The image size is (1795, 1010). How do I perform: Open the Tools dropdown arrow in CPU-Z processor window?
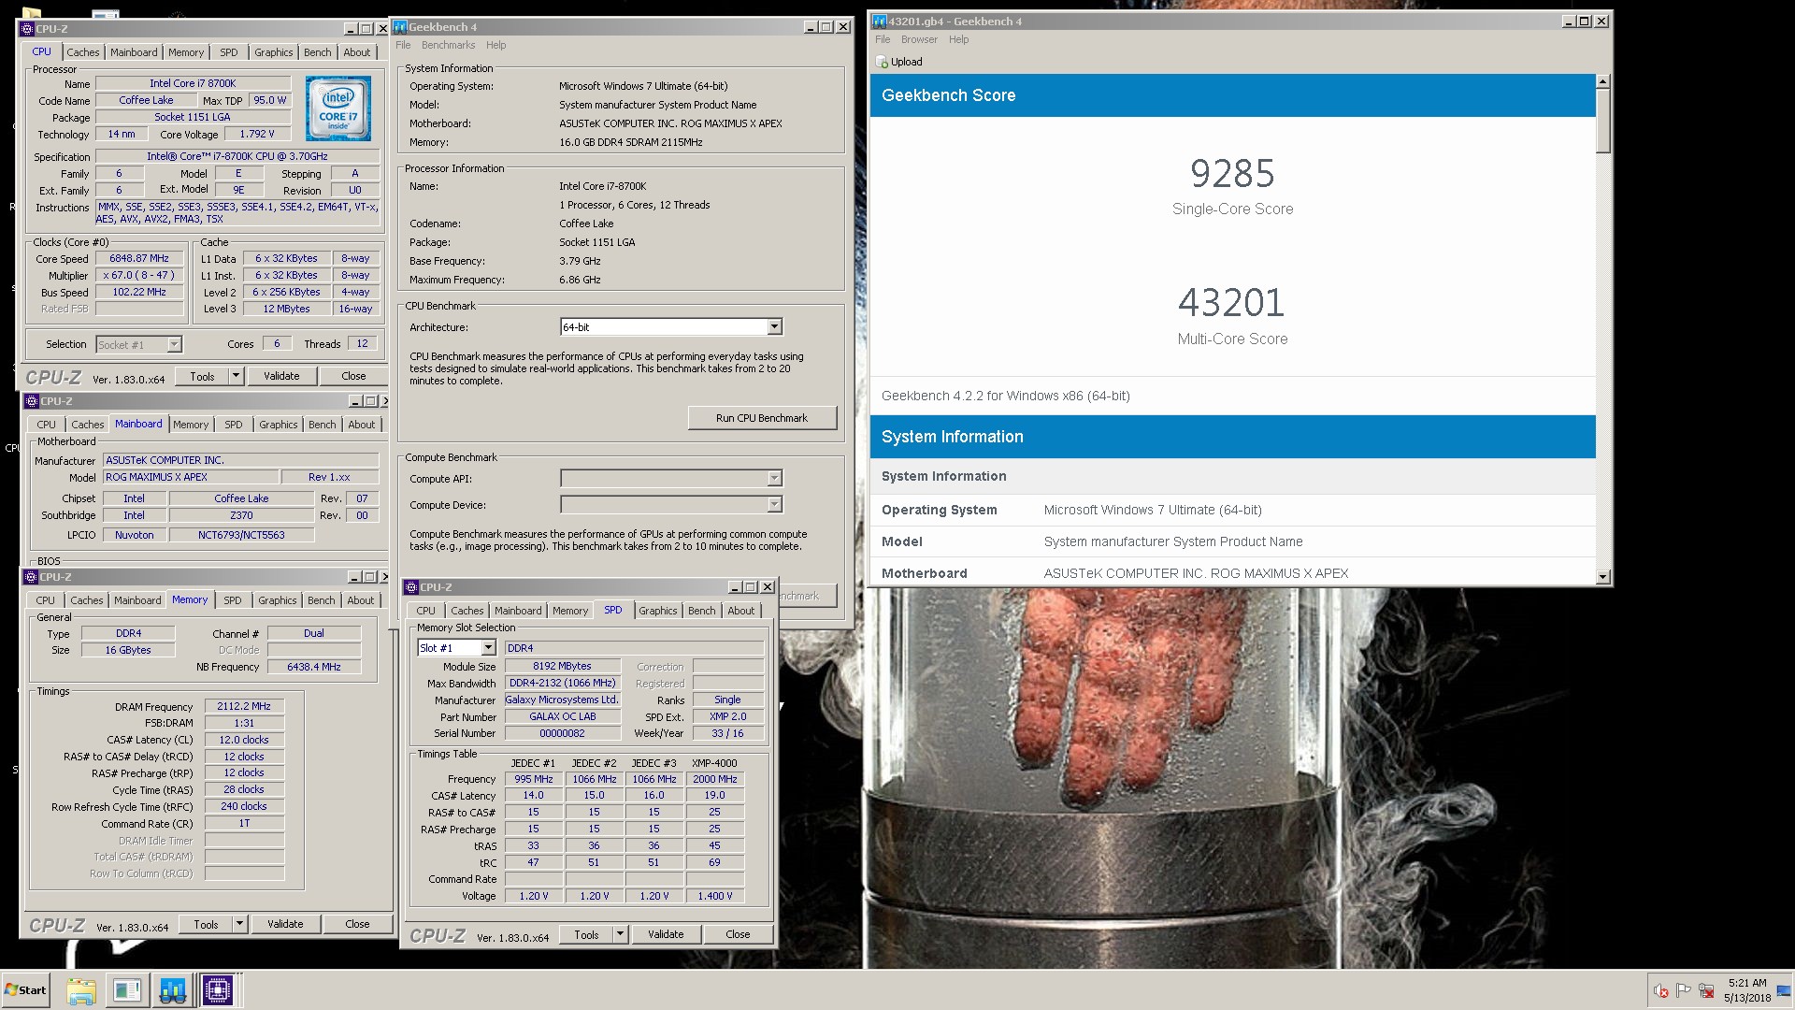point(236,376)
